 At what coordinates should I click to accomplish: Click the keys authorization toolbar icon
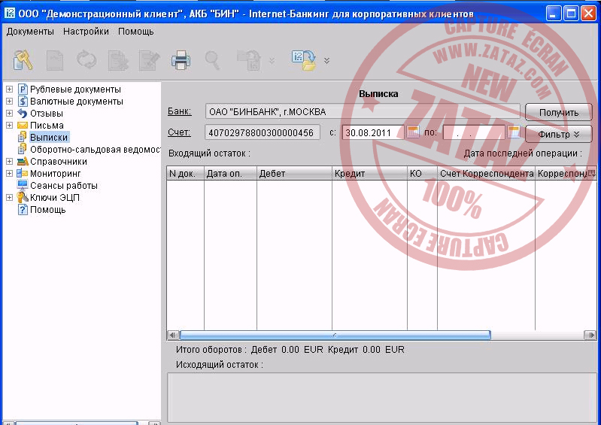pyautogui.click(x=23, y=60)
